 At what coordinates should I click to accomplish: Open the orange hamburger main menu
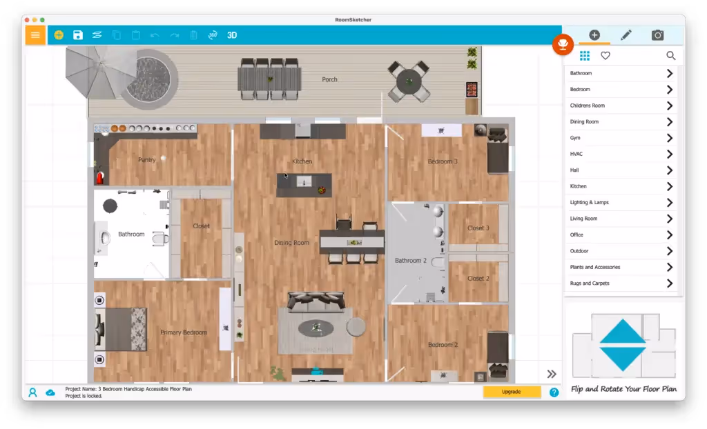35,35
